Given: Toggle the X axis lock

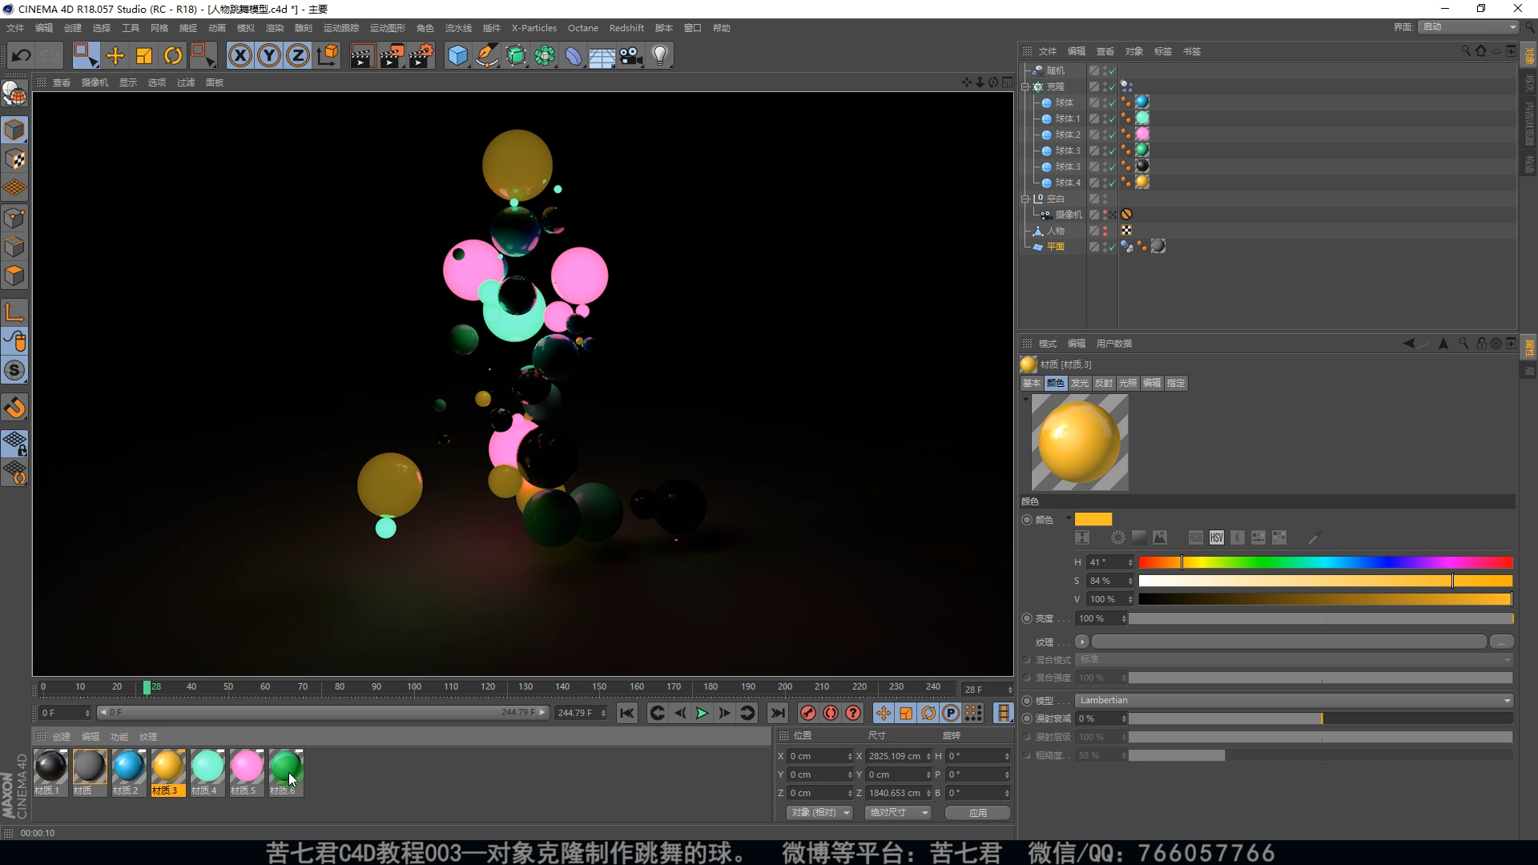Looking at the screenshot, I should [x=240, y=55].
